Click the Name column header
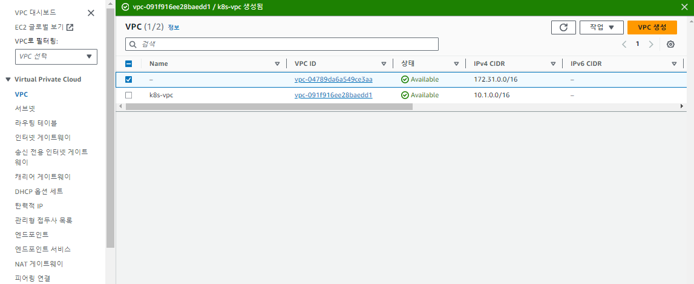This screenshot has height=284, width=694. click(159, 63)
